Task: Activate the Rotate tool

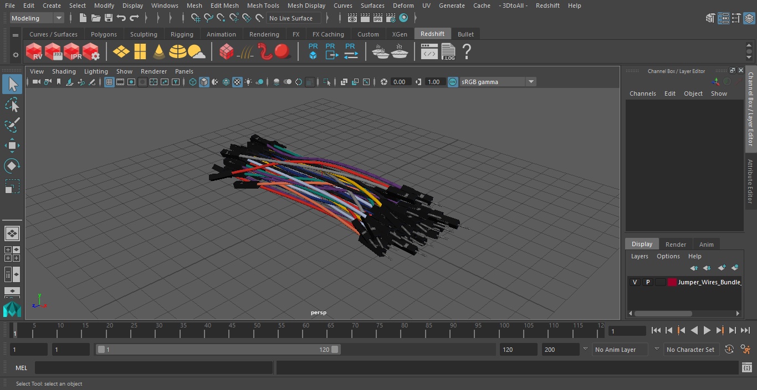Action: (12, 166)
